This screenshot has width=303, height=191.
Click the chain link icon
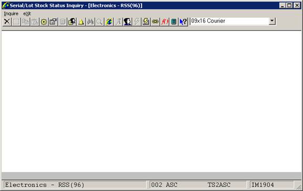(155, 22)
